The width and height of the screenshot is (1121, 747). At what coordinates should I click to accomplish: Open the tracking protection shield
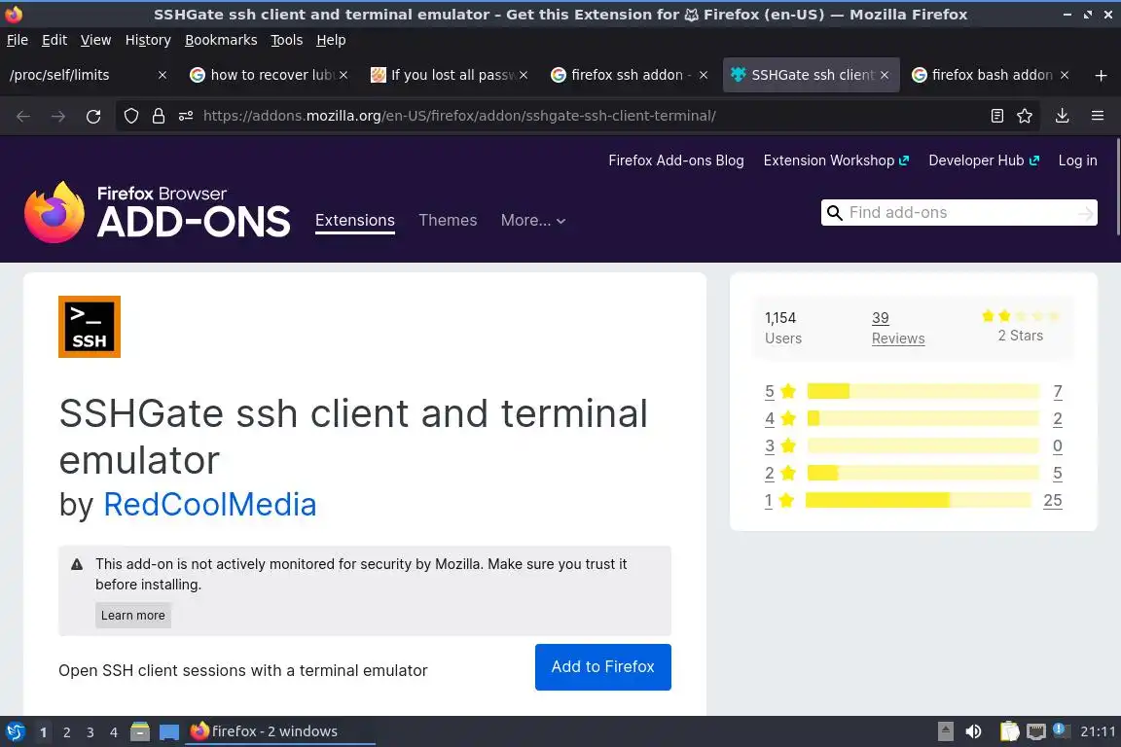pos(130,116)
